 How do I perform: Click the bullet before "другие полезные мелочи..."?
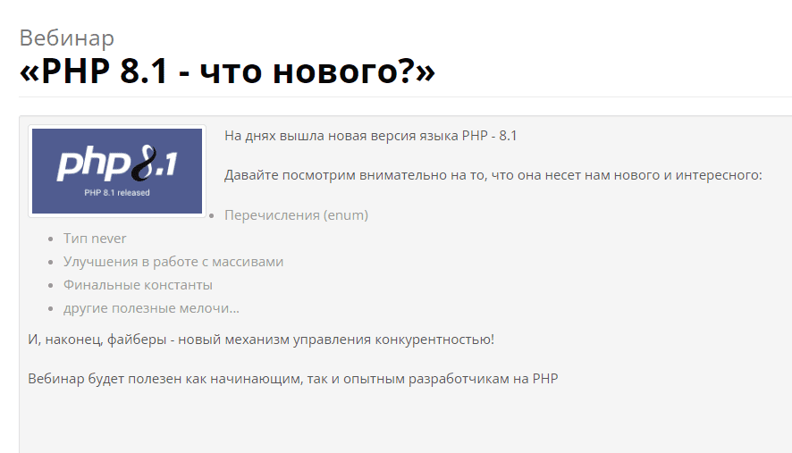(x=50, y=309)
